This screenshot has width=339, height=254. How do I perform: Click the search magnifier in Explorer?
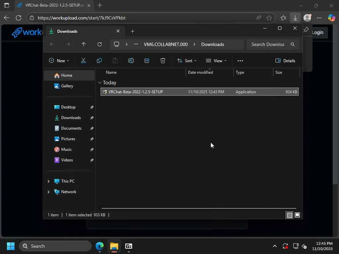(293, 44)
